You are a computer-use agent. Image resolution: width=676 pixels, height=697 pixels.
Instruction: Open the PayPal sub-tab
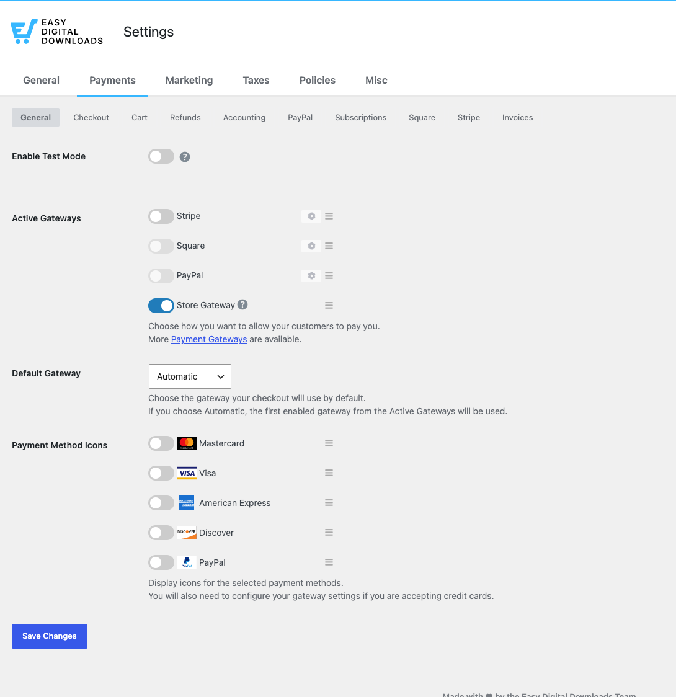click(x=300, y=117)
